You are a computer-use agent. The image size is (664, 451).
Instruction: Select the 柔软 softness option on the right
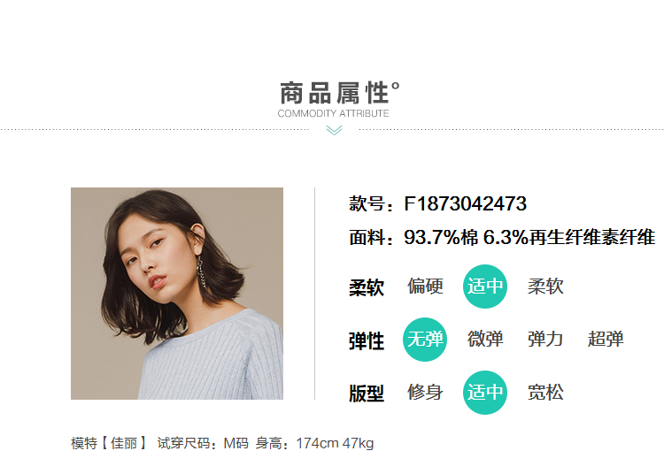pyautogui.click(x=545, y=287)
